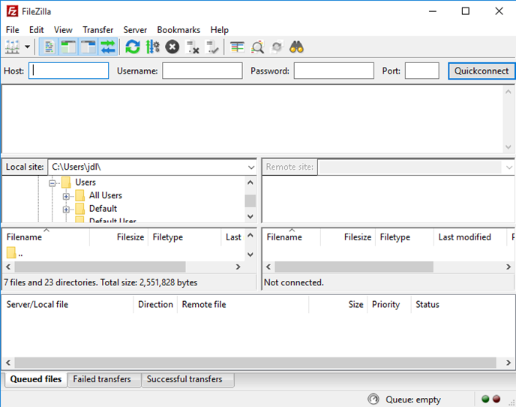Click the Status queue column header
Image resolution: width=516 pixels, height=407 pixels.
[x=427, y=304]
